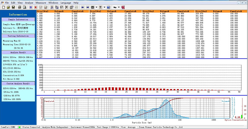
Task: Expand the Dry mode dropdown
Action: pos(119,7)
